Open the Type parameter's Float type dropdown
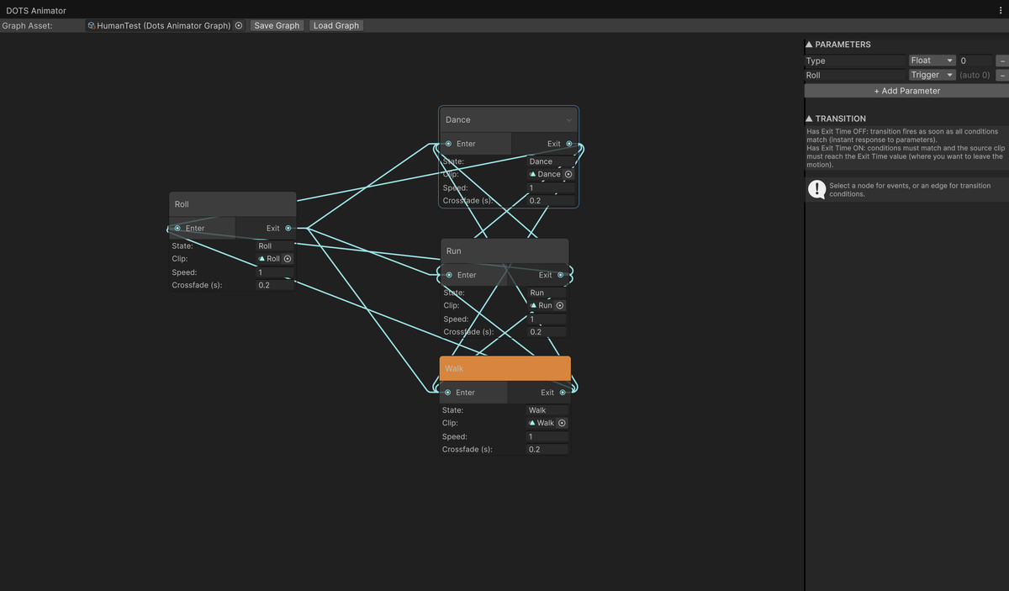Image resolution: width=1009 pixels, height=591 pixels. [x=932, y=61]
